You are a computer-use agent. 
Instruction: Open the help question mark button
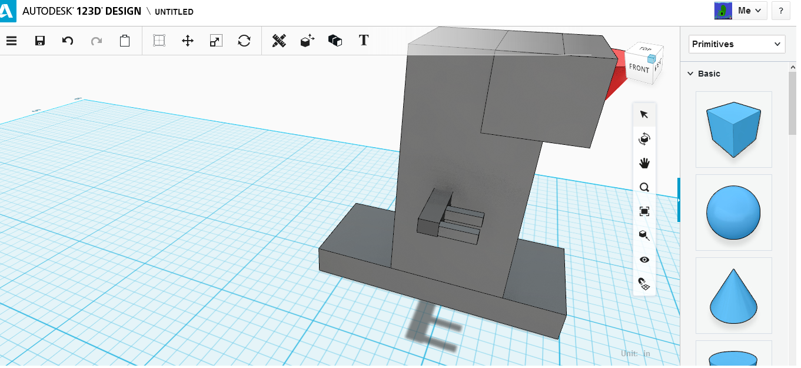tap(780, 11)
